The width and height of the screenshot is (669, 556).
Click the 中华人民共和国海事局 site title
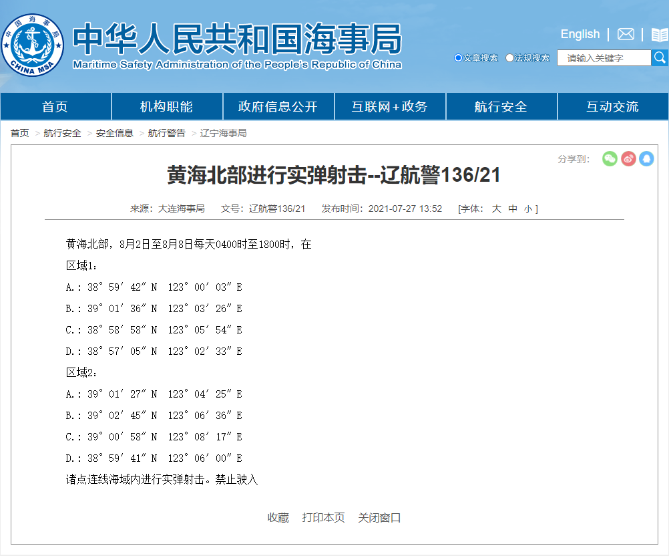[x=237, y=39]
